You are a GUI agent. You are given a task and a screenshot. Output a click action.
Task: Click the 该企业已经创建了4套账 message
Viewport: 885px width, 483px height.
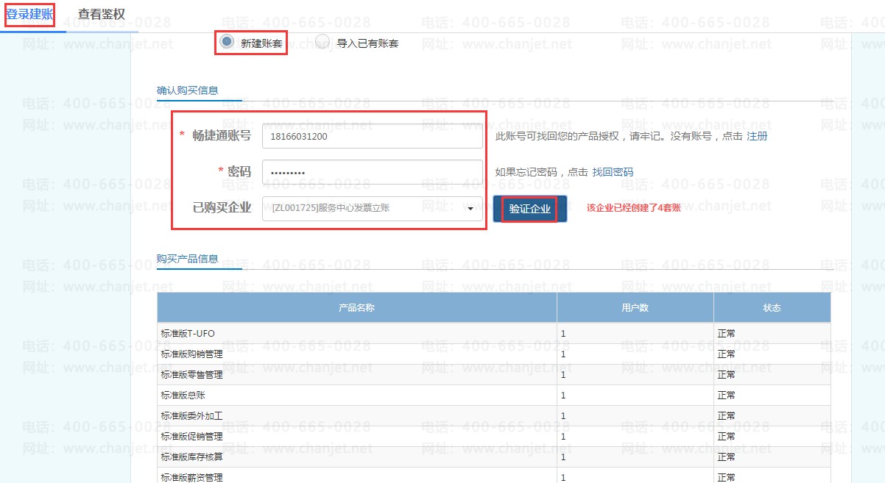coord(634,208)
